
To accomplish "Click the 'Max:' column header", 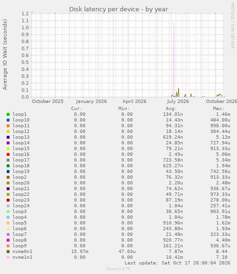I will [218, 109].
